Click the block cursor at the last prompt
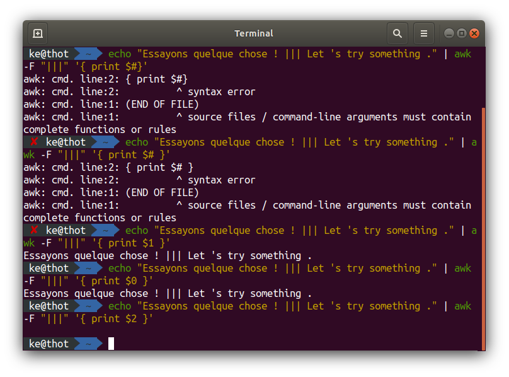 click(111, 344)
